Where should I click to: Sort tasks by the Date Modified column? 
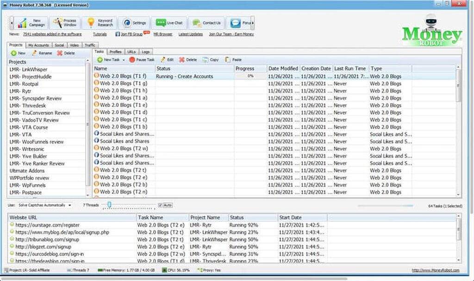(283, 69)
